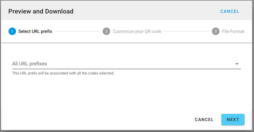The height and width of the screenshot is (132, 254).
Task: Click the blue CANCEL link in header
Action: [230, 11]
